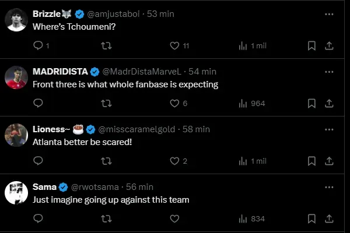Reply to Sama's tweet
This screenshot has height=233, width=350.
pos(38,218)
